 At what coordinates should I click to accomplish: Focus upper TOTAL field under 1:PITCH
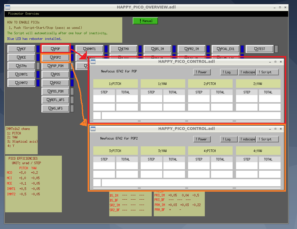127,99
